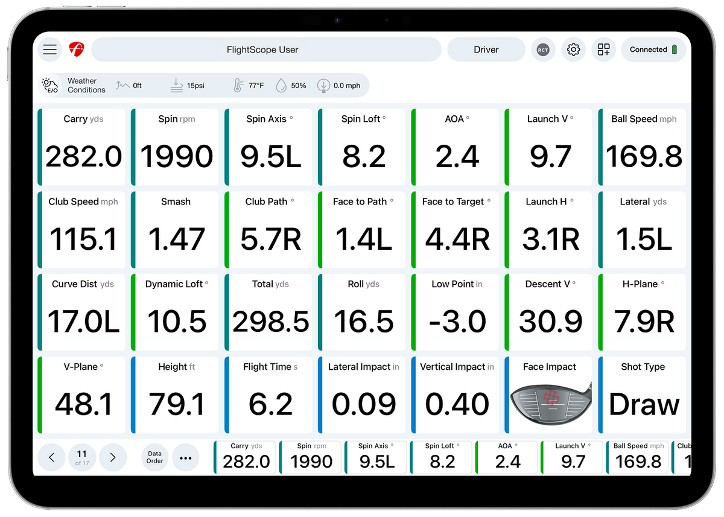Select the AOA 2.4 tile
Image resolution: width=724 pixels, height=517 pixels.
pos(456,147)
